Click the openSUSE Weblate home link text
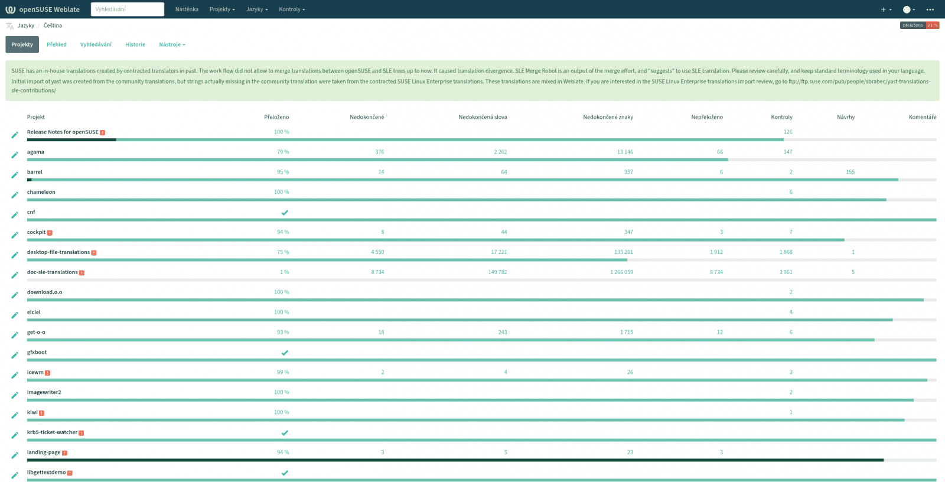 click(50, 9)
